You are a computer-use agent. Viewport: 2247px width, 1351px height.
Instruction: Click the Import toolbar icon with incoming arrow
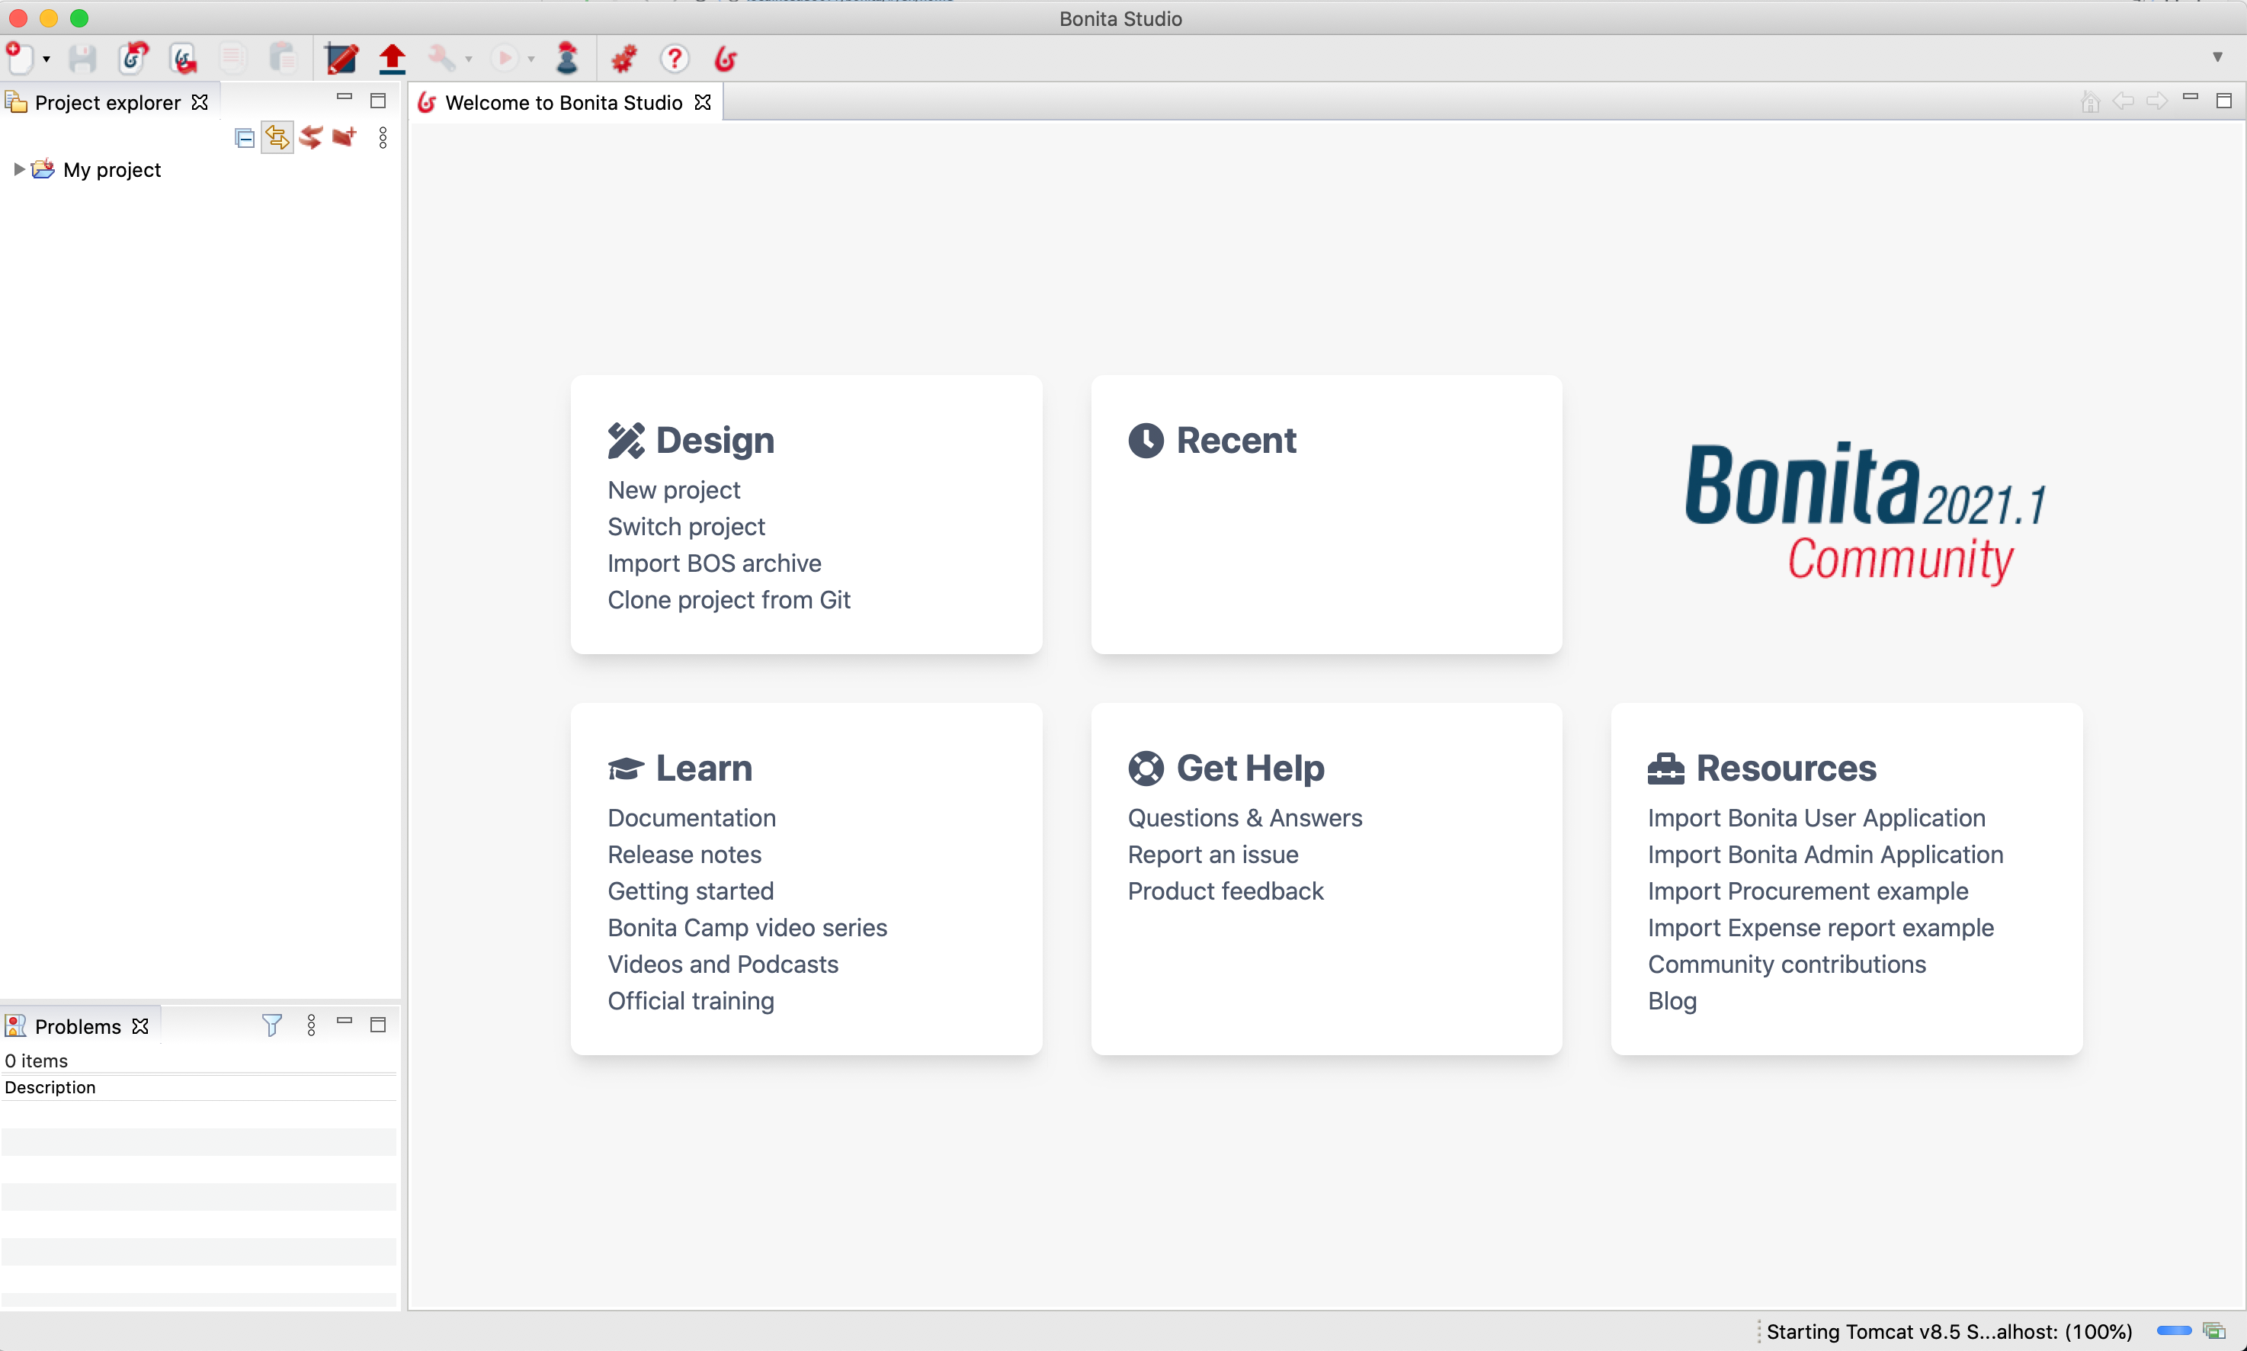134,58
